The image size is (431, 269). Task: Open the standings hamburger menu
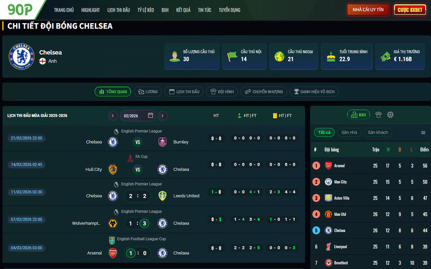423,132
